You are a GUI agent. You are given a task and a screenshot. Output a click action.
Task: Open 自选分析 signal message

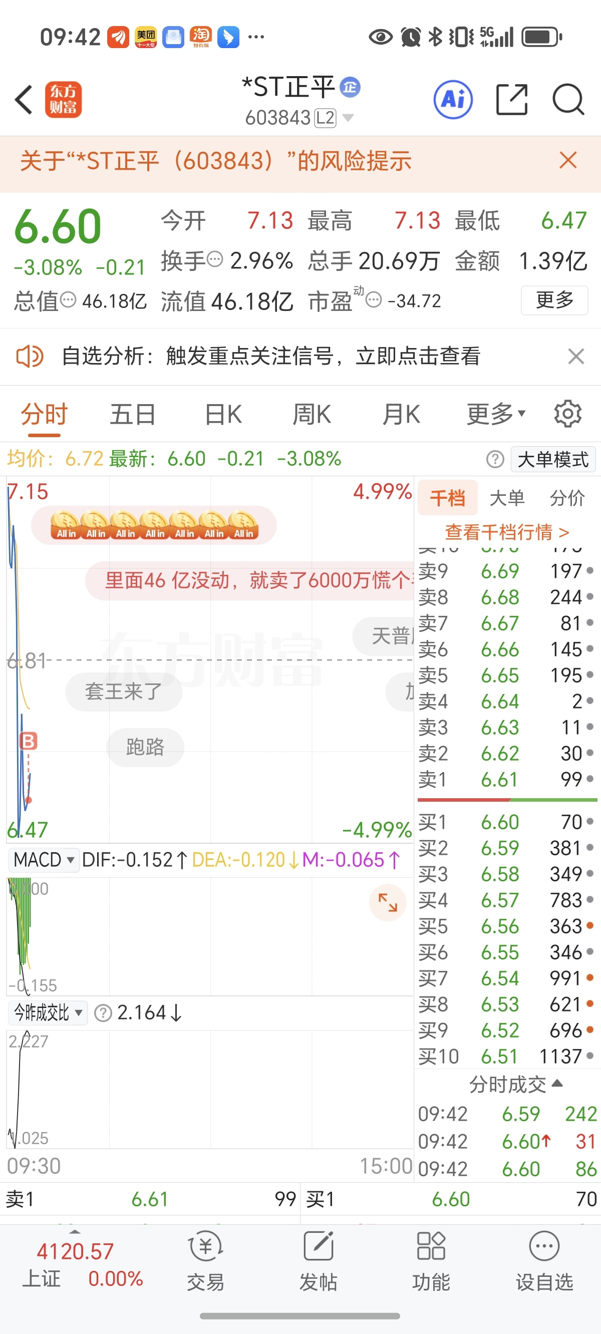[x=271, y=357]
